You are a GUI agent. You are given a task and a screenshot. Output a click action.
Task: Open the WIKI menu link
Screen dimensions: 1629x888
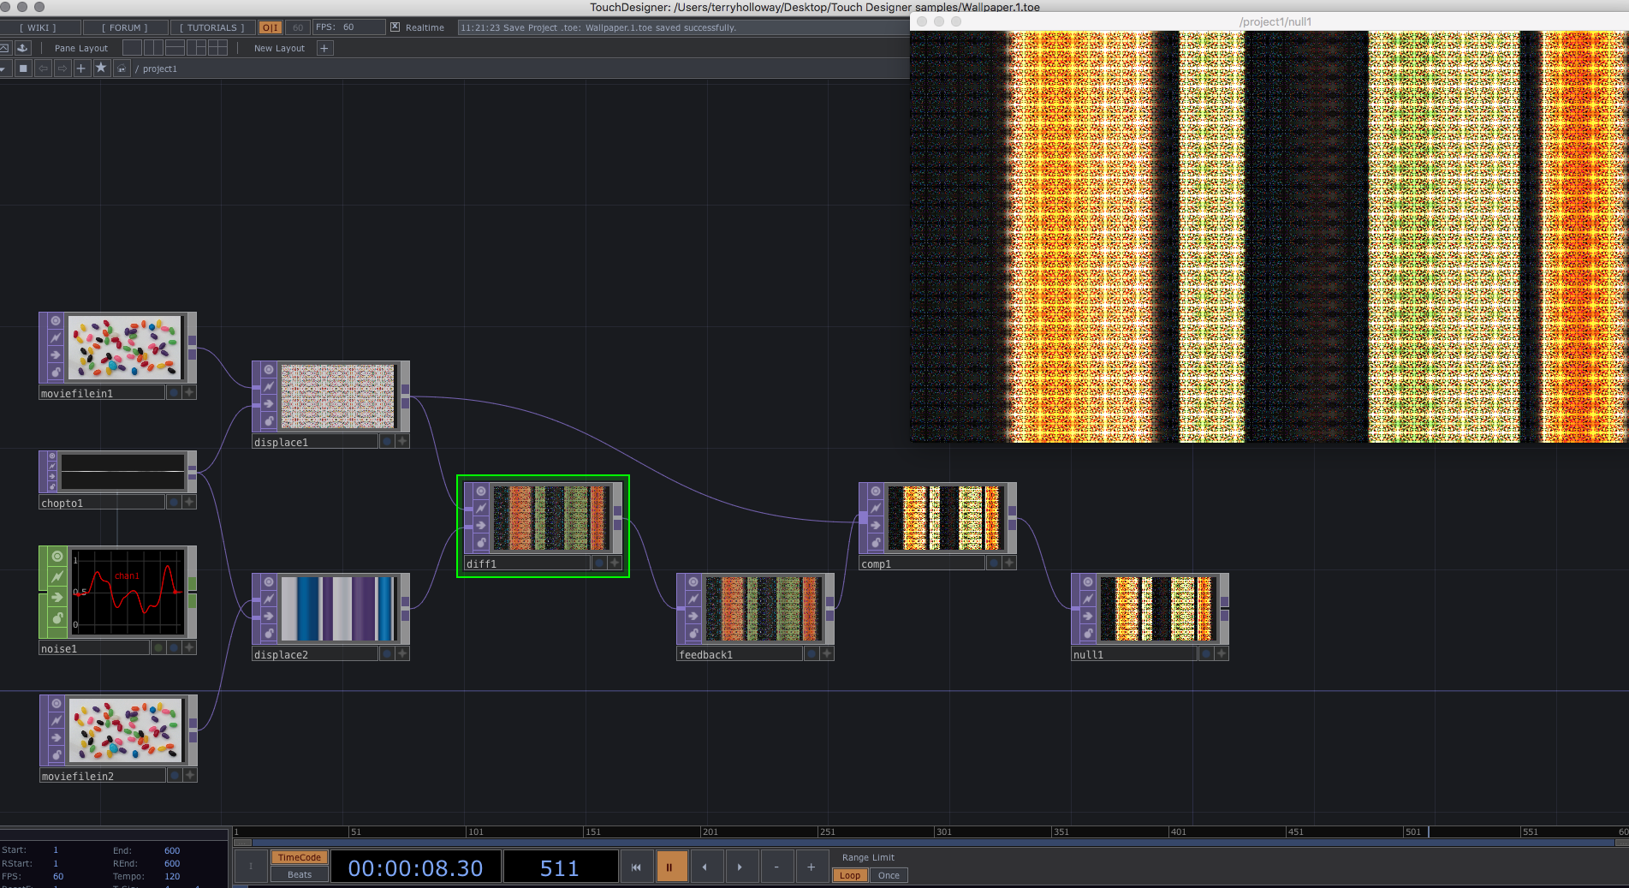[x=39, y=27]
